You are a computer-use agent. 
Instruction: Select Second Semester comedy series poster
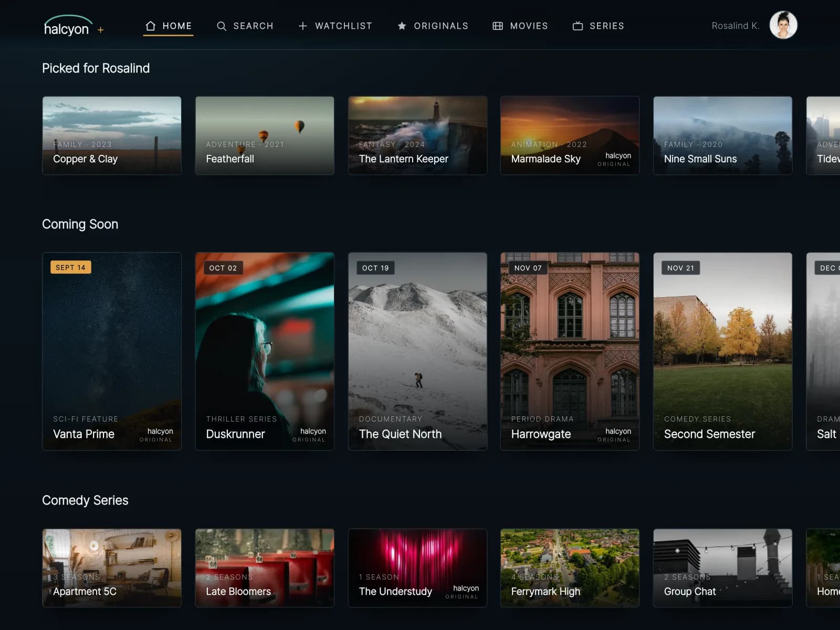[722, 351]
